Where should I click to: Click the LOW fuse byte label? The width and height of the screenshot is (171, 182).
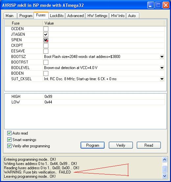(x=16, y=102)
